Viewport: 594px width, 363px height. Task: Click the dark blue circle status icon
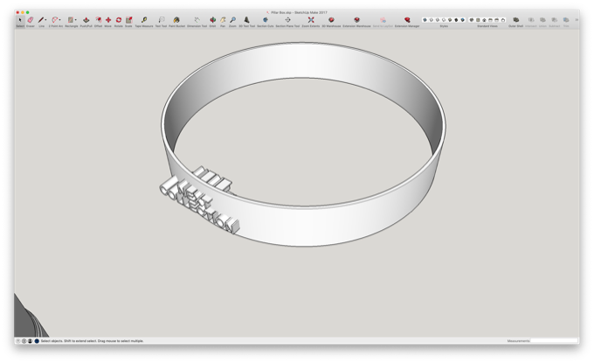point(37,341)
